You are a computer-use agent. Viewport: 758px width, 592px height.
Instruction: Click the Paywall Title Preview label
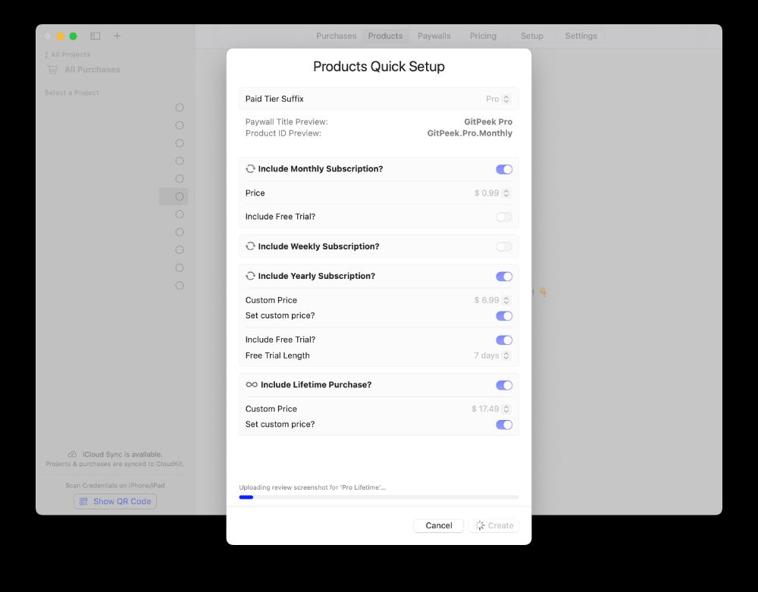[x=287, y=122]
